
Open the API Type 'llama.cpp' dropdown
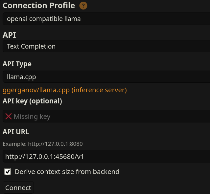pos(106,77)
